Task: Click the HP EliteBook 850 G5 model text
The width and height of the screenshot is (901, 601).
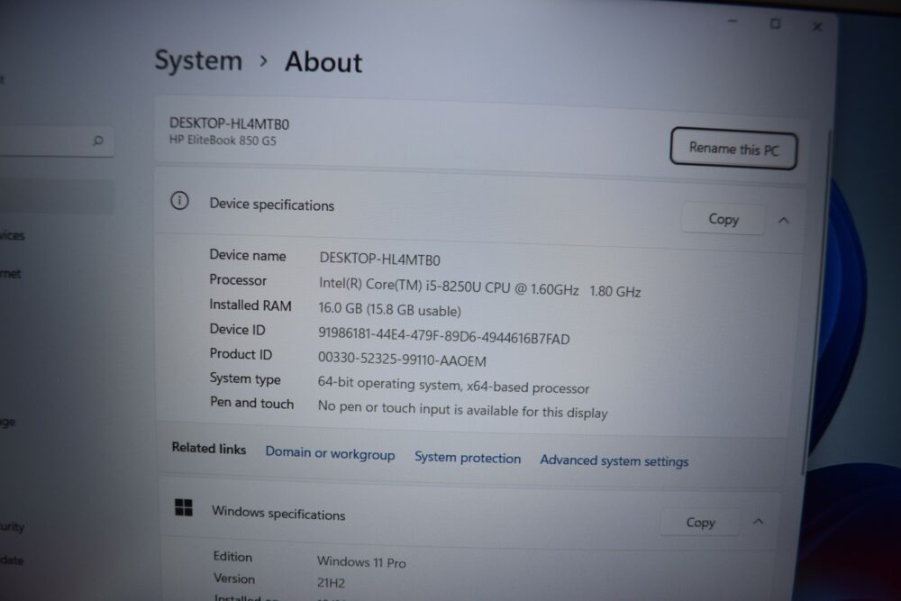Action: (223, 140)
